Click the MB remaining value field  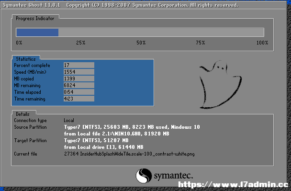point(79,85)
